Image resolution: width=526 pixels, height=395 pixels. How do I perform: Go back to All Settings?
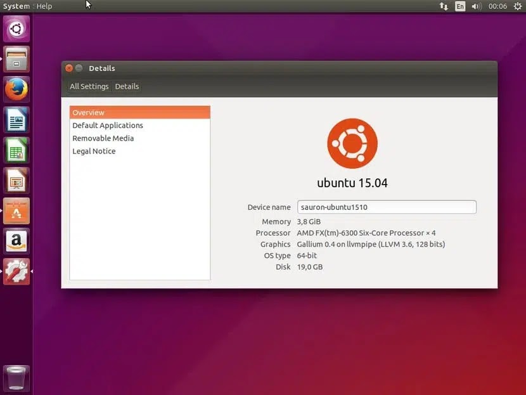[89, 87]
